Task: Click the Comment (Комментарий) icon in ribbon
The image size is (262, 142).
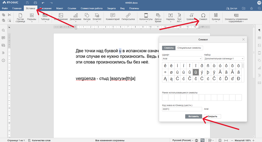Action: tap(113, 17)
